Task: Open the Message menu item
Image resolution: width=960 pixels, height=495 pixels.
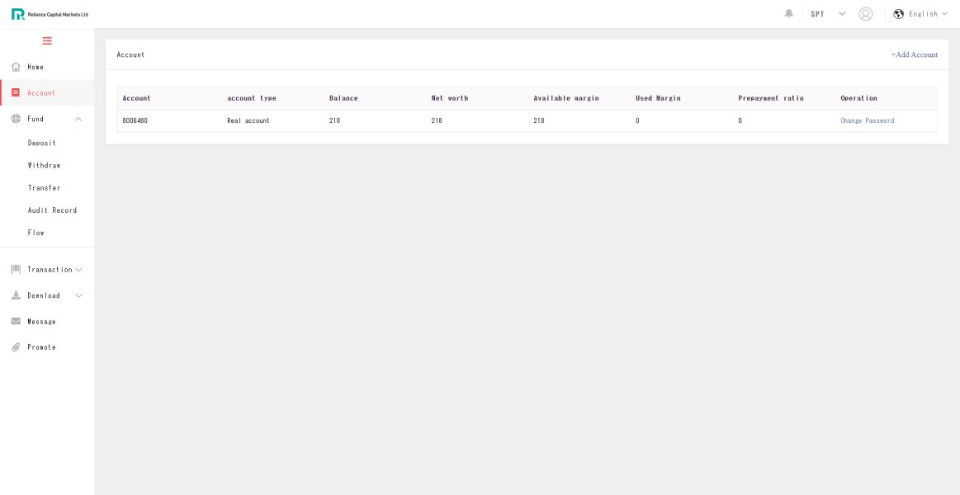Action: (41, 322)
